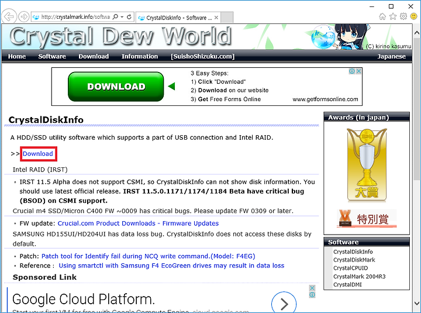The height and width of the screenshot is (313, 421).
Task: Select CrystalMark 2004R3 in Software sidebar
Action: 359,277
